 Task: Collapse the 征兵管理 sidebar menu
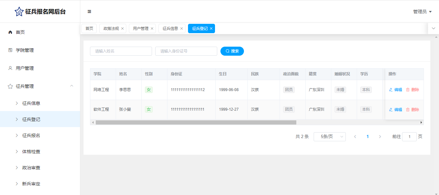[72, 86]
